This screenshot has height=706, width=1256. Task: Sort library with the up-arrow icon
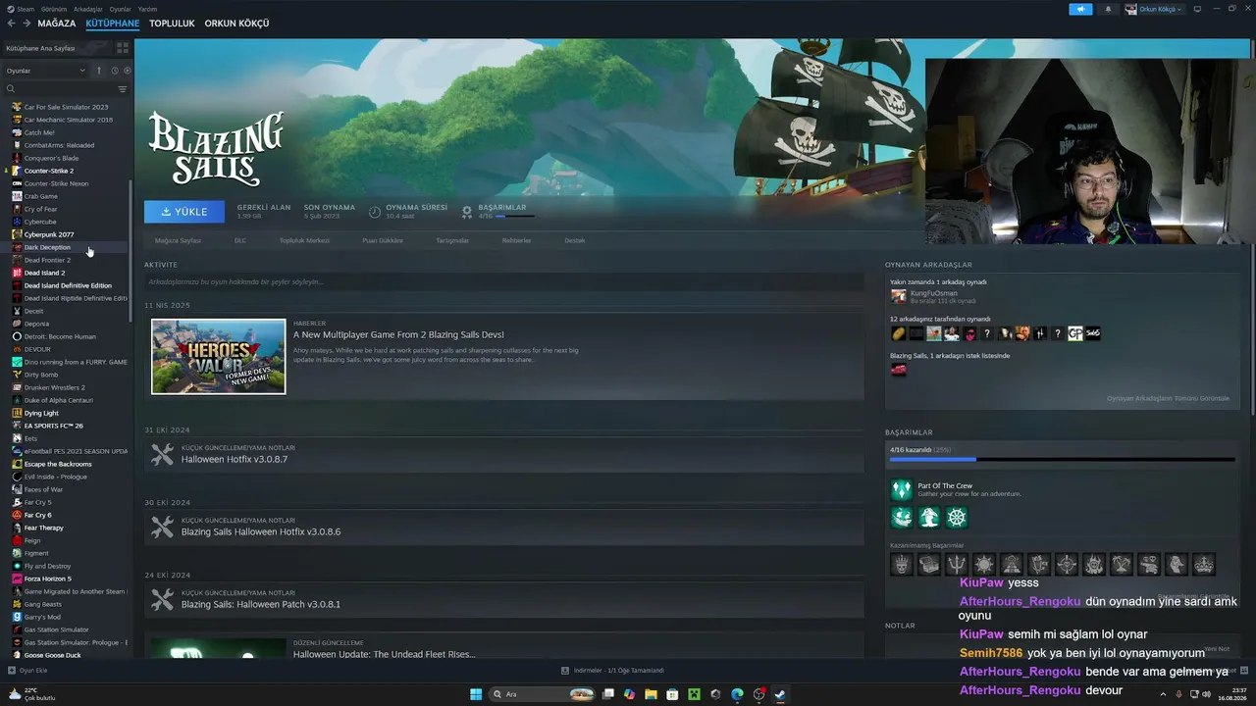[x=99, y=71]
